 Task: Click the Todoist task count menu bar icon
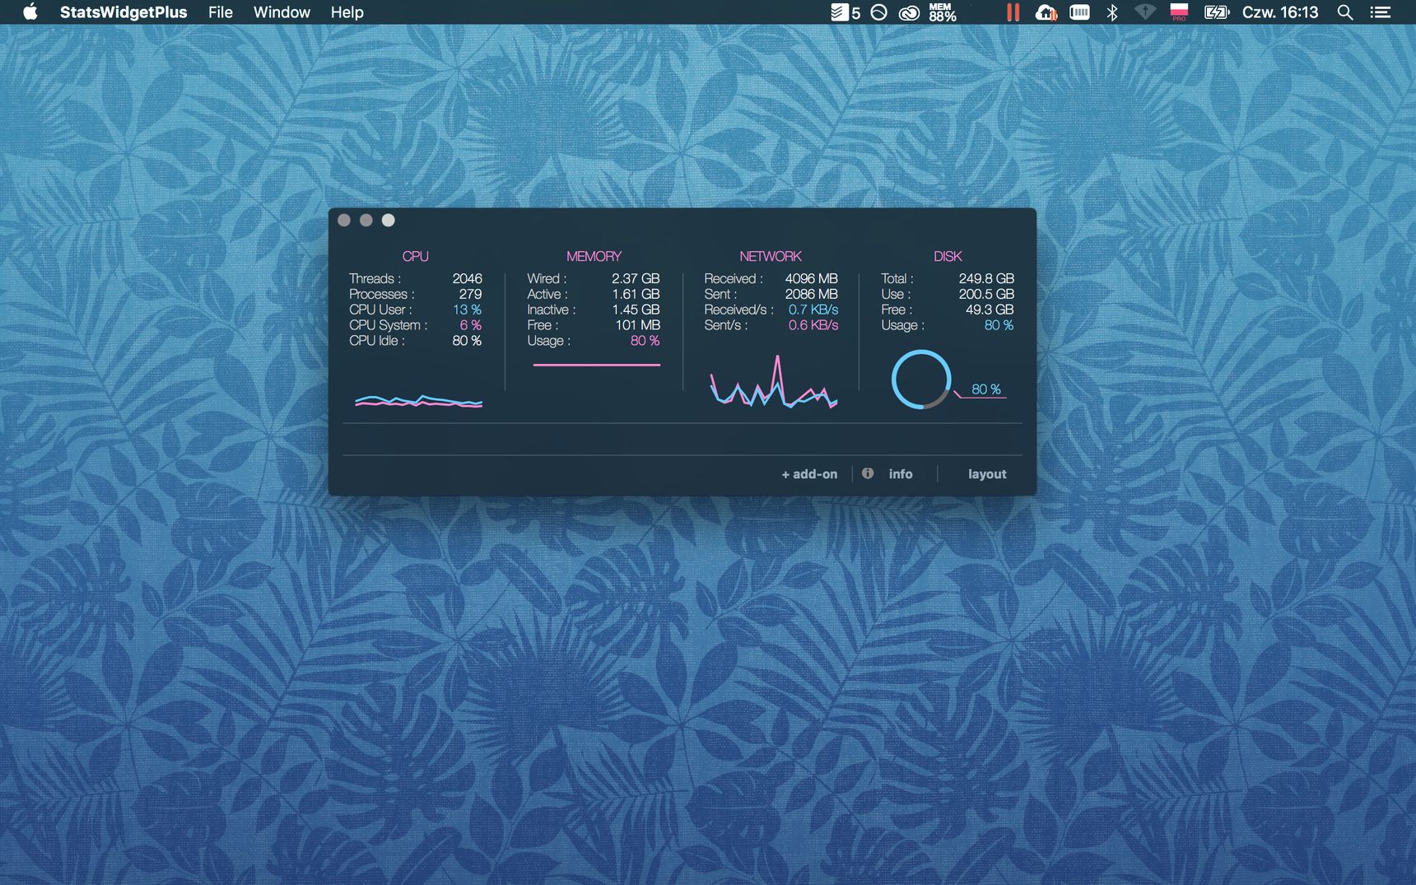point(845,12)
